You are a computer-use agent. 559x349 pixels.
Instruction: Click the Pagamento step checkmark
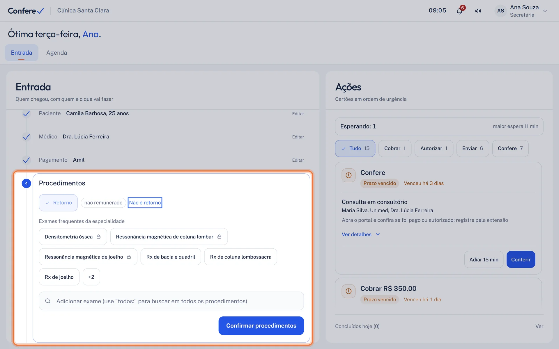(26, 160)
